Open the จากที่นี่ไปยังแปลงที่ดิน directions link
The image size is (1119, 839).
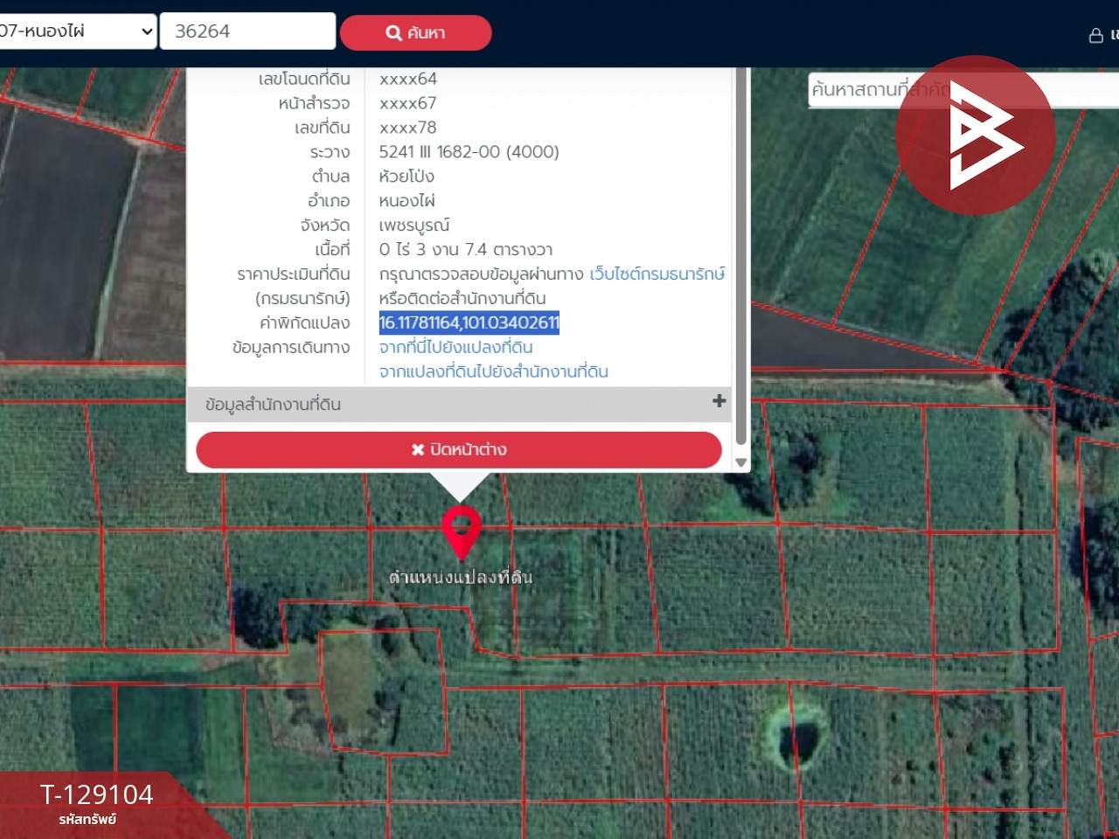(x=455, y=348)
